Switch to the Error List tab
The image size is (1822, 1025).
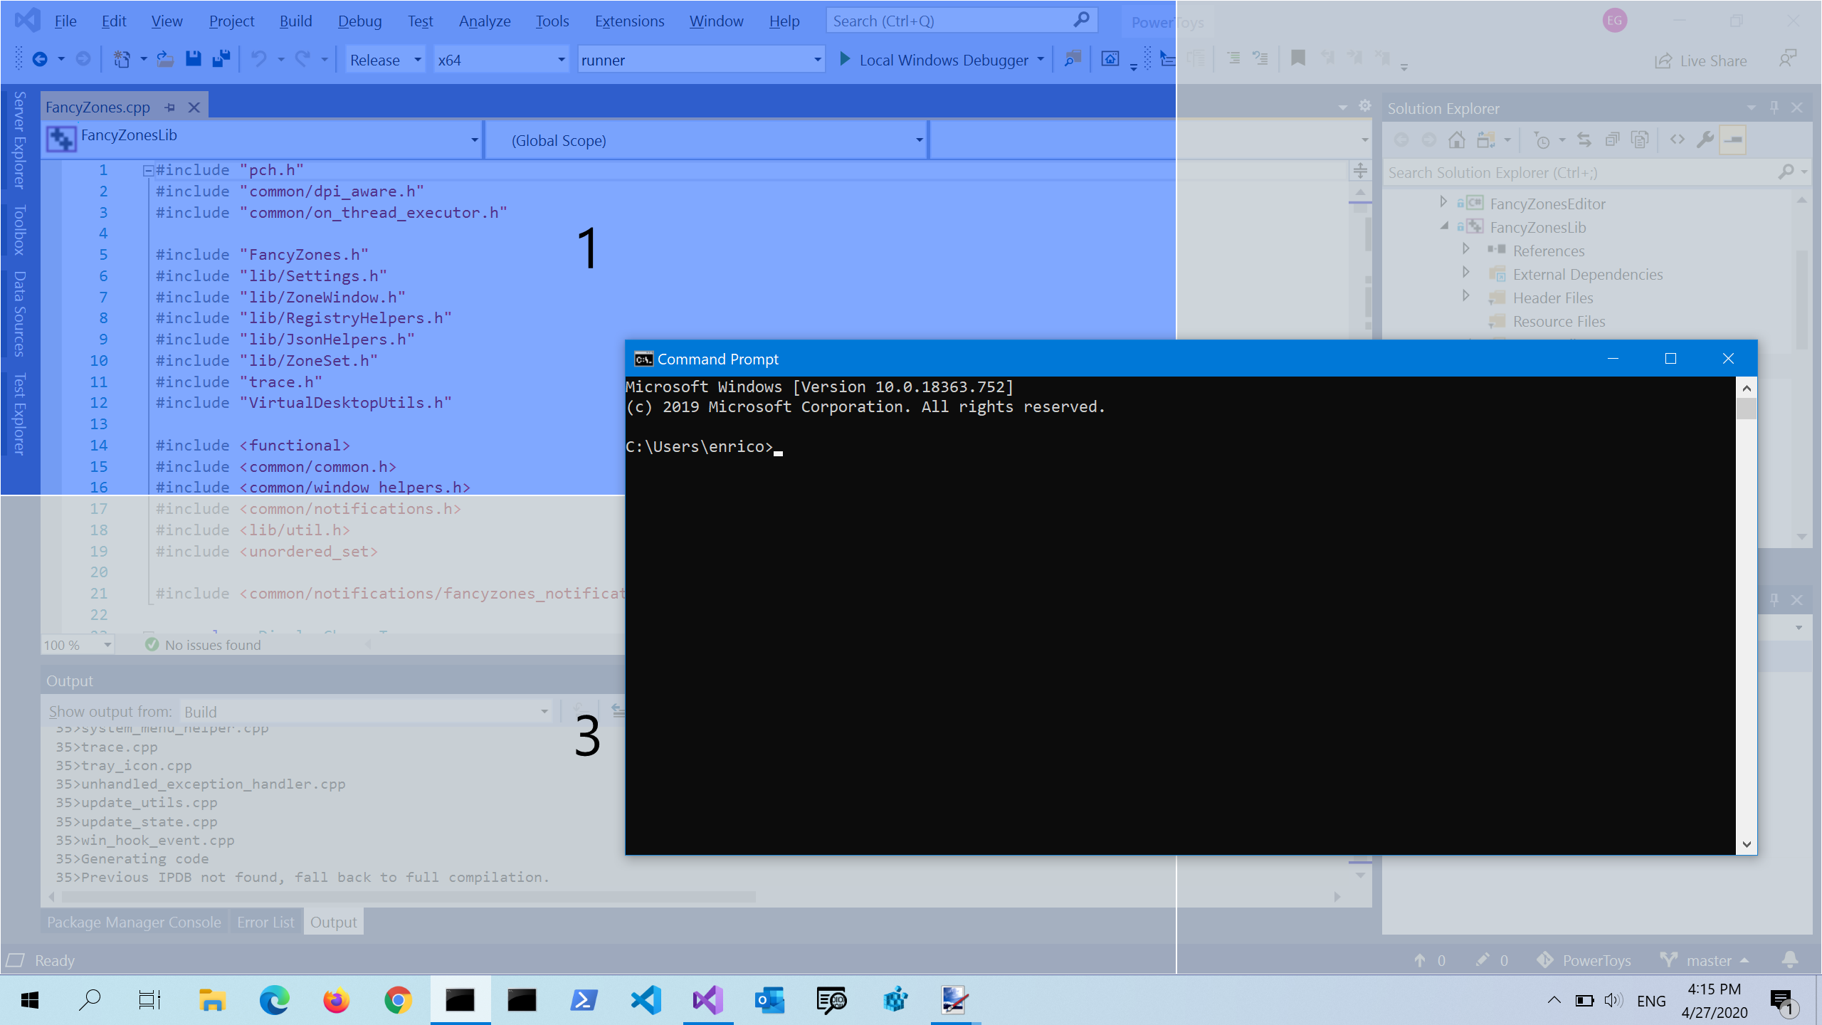click(264, 921)
